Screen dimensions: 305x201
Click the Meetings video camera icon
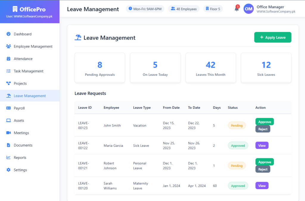click(8, 133)
